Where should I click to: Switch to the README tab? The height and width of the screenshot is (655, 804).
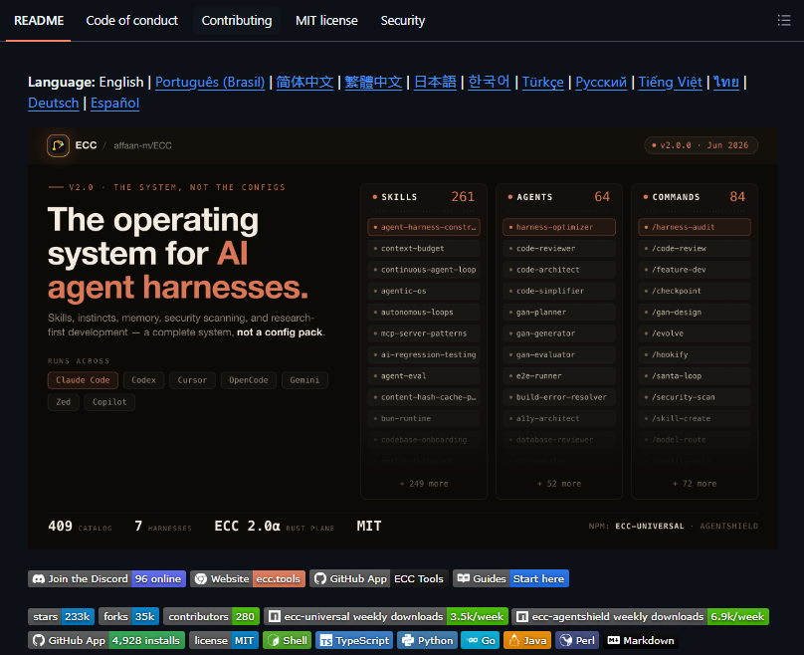pyautogui.click(x=39, y=21)
